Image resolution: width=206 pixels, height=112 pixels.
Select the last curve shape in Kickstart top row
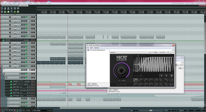tap(171, 80)
